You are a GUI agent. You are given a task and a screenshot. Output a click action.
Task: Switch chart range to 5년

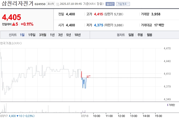pyautogui.click(x=69, y=35)
